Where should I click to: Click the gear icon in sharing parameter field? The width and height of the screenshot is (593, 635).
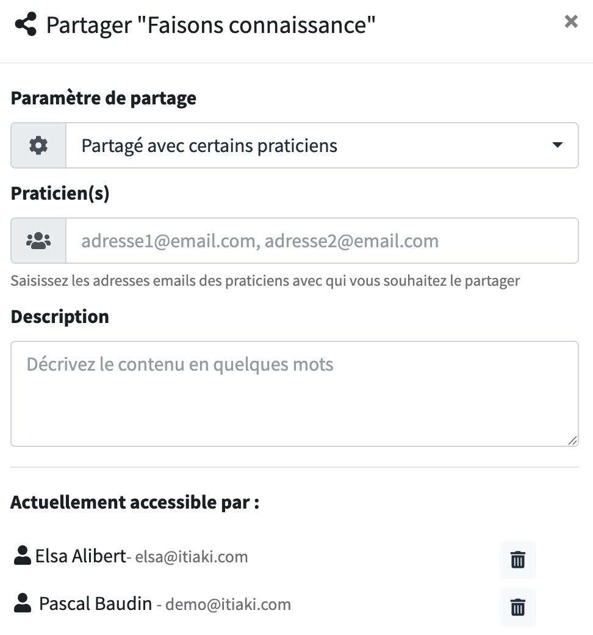[38, 145]
